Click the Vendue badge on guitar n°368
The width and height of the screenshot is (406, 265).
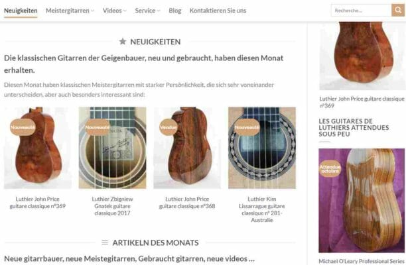pos(169,127)
